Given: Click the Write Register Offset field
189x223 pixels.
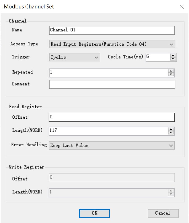Looking at the screenshot, I should (112, 177).
